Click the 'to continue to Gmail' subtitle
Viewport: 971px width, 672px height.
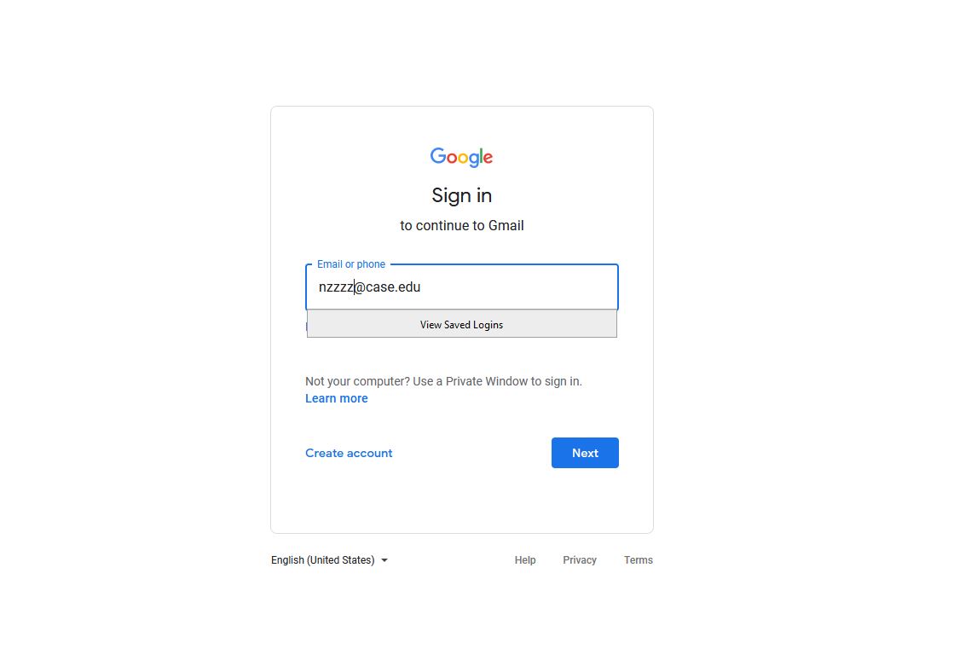click(462, 225)
